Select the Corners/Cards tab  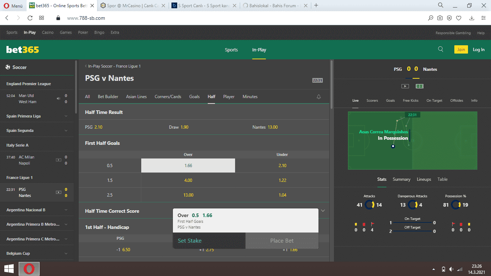168,97
